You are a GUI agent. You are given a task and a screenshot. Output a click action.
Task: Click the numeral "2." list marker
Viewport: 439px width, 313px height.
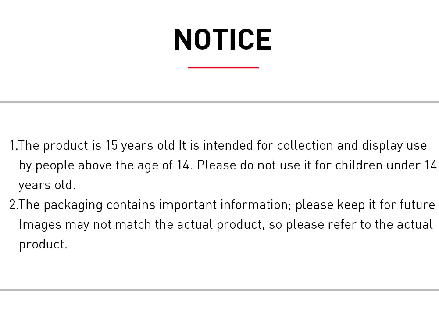click(x=13, y=205)
